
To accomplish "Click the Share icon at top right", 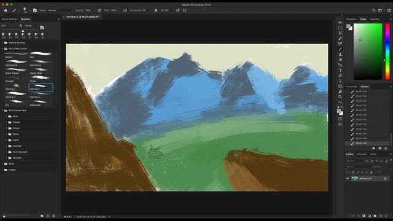I will (389, 10).
